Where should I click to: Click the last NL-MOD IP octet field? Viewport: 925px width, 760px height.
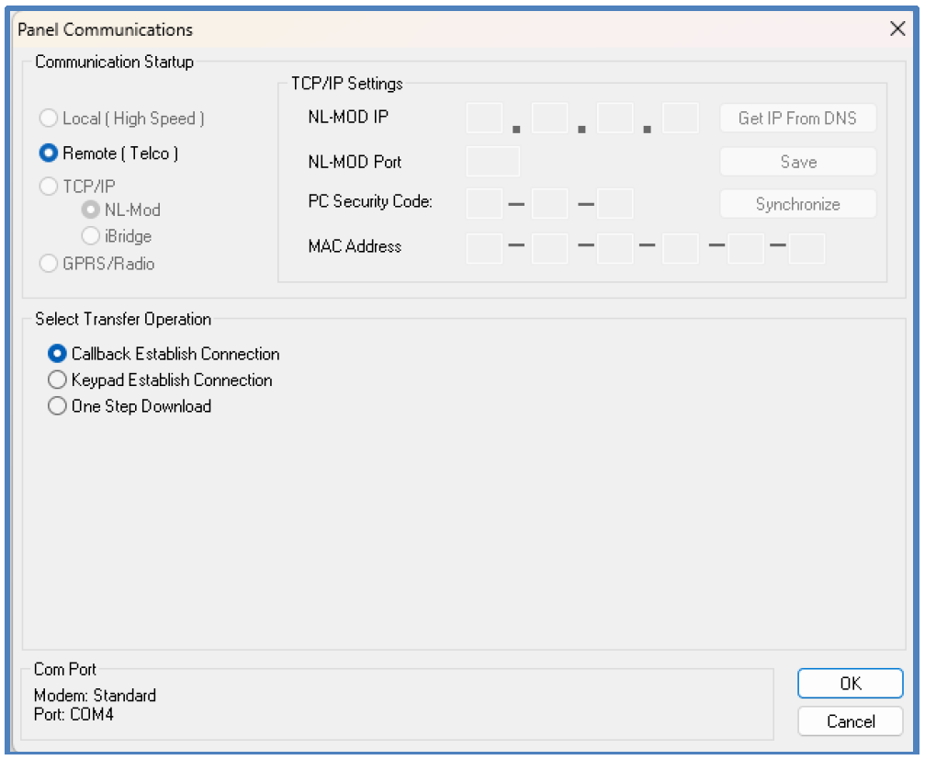point(681,119)
